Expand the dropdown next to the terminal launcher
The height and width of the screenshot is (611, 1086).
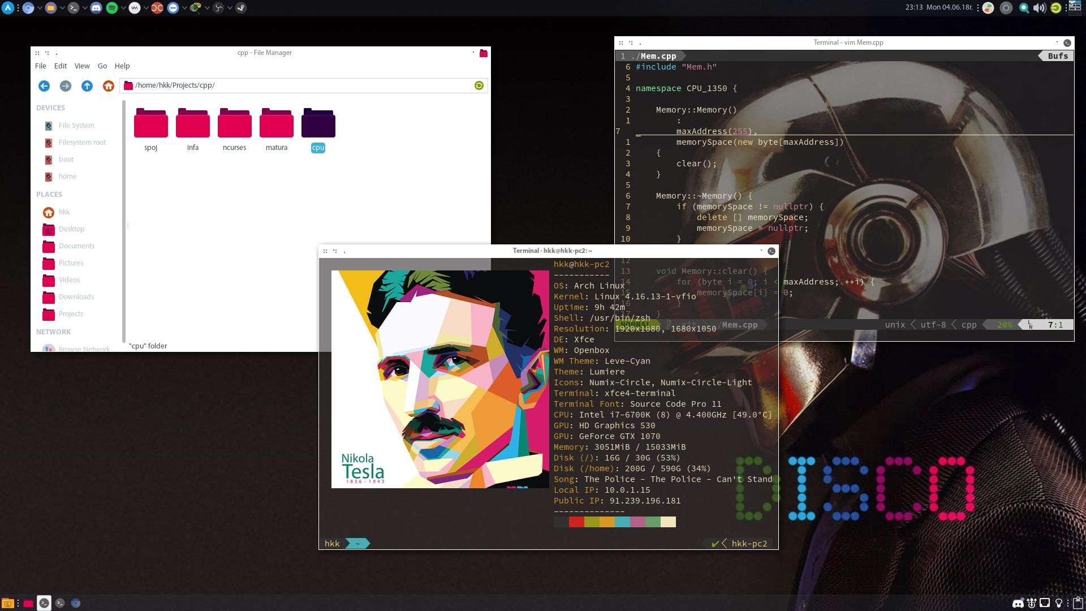tap(85, 8)
